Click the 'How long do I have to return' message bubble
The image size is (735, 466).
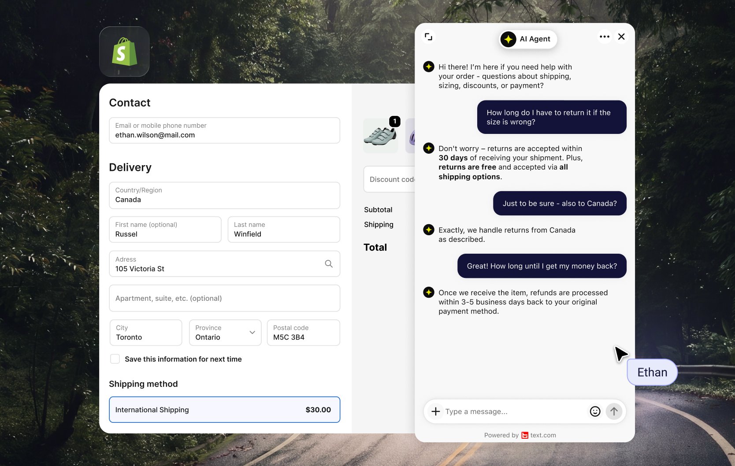tap(552, 117)
